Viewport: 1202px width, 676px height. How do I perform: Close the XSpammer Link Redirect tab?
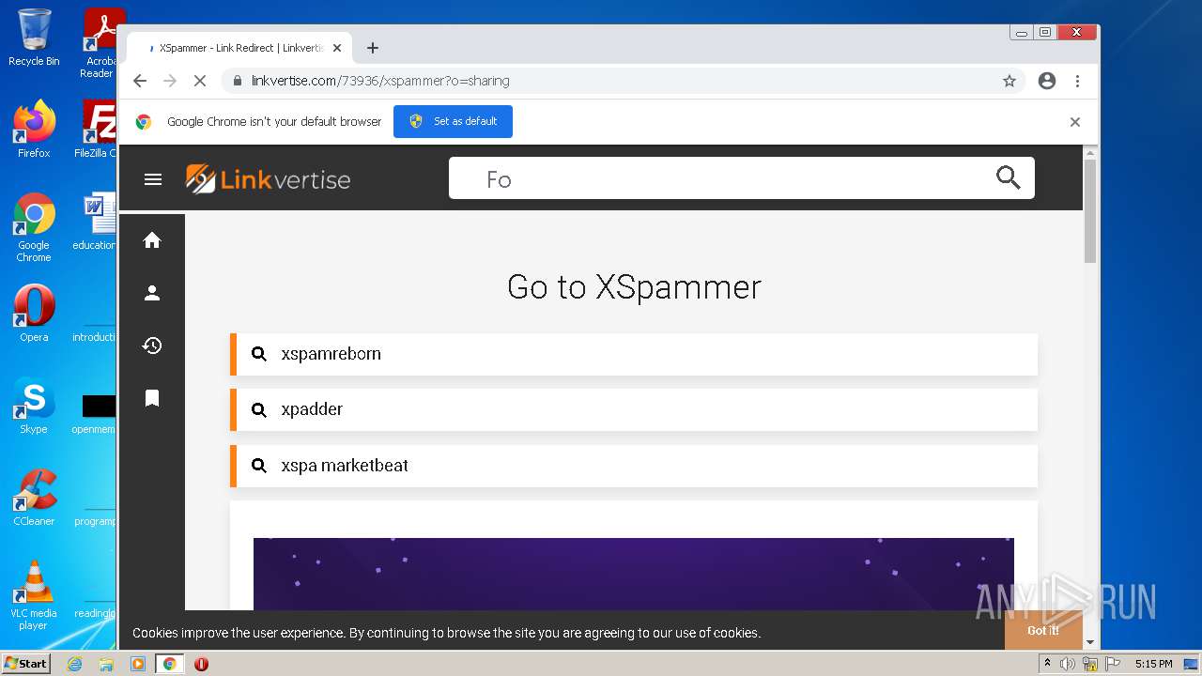pyautogui.click(x=337, y=48)
